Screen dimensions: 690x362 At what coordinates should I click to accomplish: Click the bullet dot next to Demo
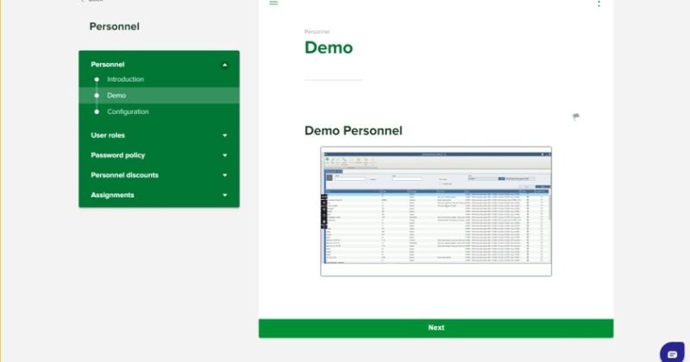97,96
